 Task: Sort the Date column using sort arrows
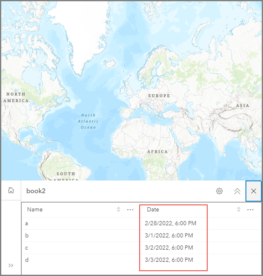point(239,209)
